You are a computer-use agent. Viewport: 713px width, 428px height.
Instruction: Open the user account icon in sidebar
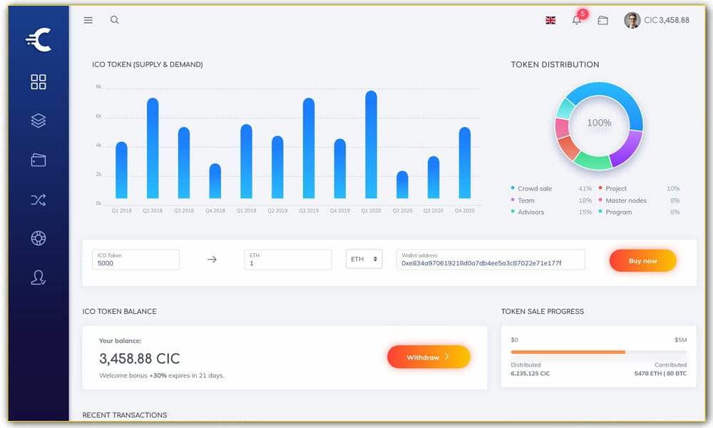pyautogui.click(x=37, y=277)
